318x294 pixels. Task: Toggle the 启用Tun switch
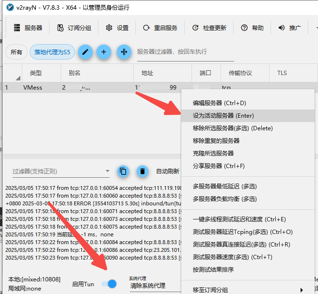click(x=109, y=284)
